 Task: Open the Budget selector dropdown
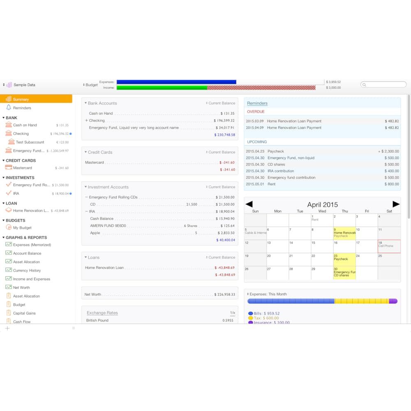pyautogui.click(x=90, y=85)
